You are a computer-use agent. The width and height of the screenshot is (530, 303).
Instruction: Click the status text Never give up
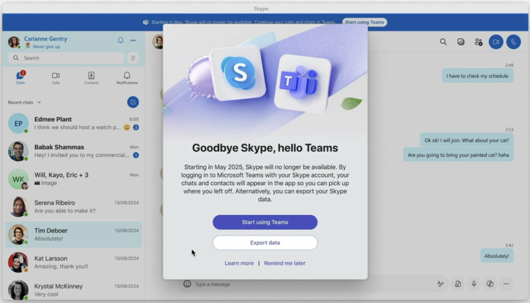tap(46, 47)
